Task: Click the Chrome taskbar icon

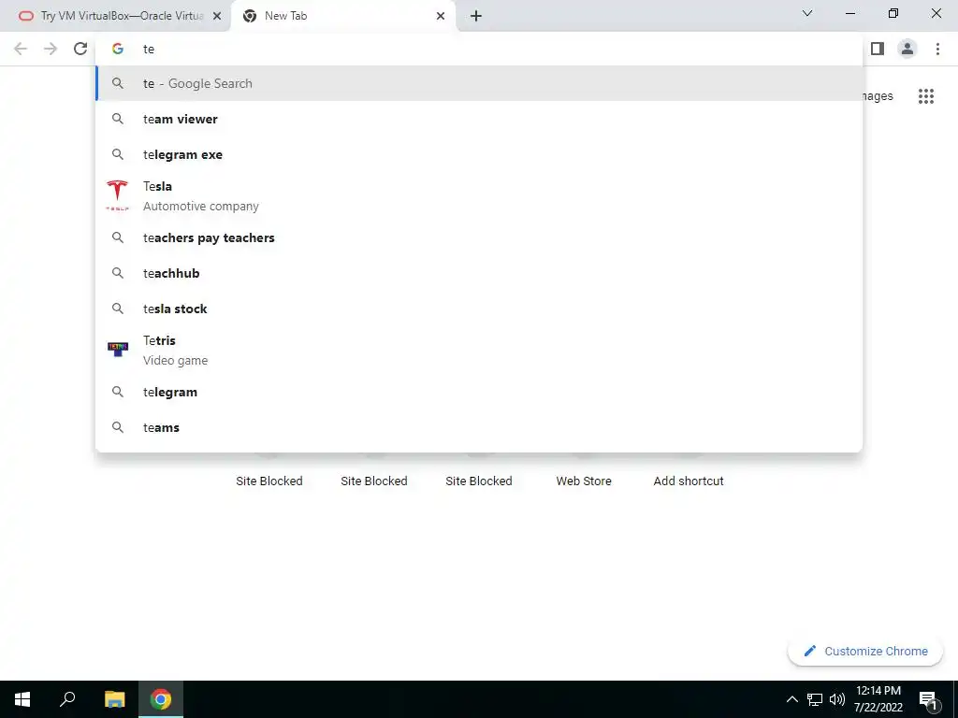Action: pos(161,699)
